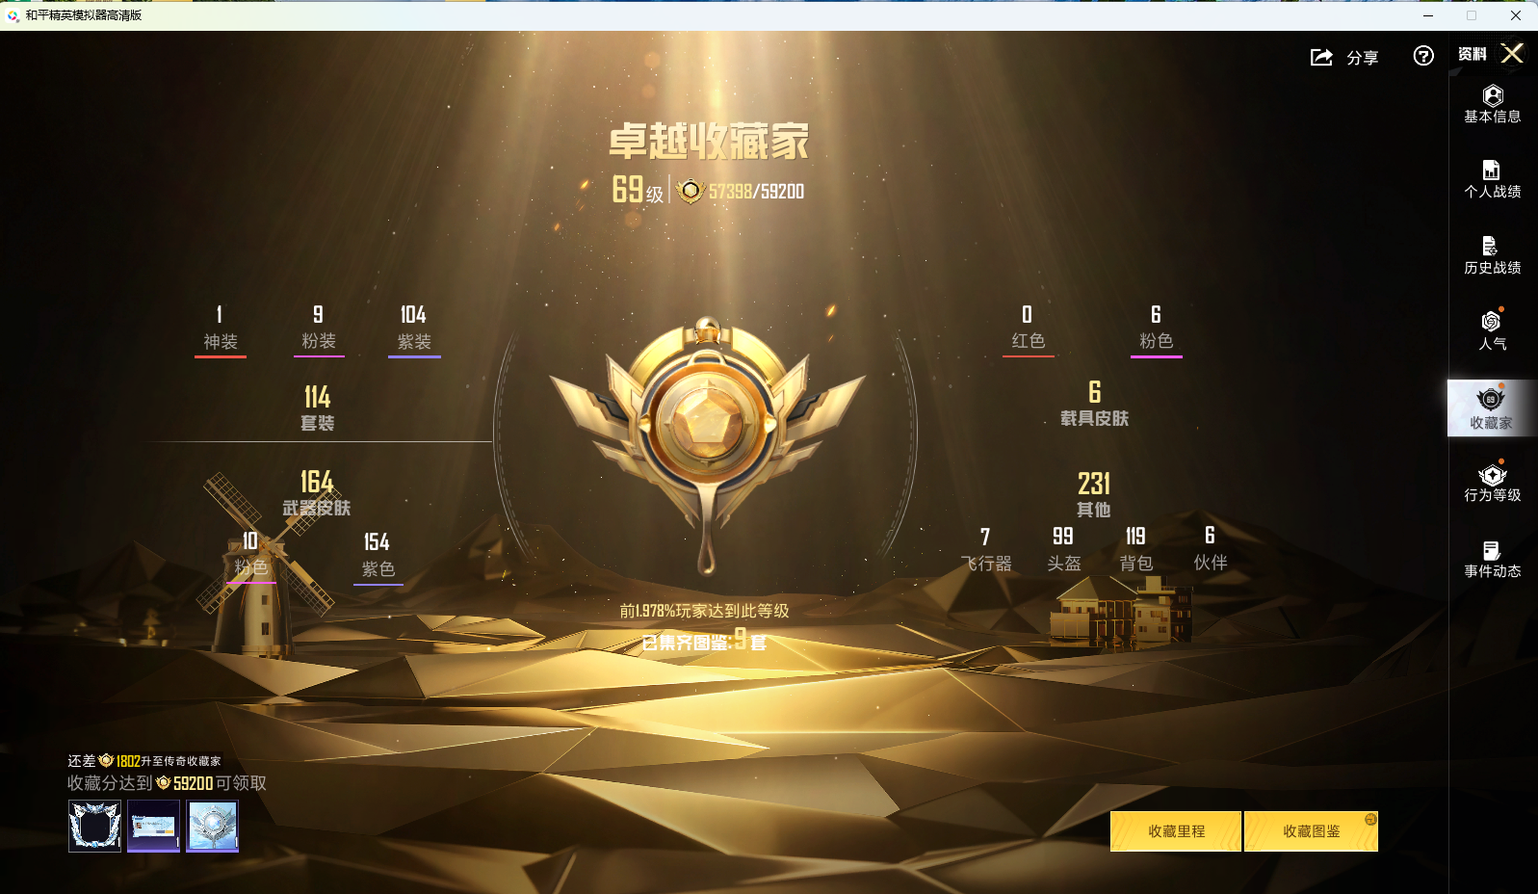Click the 收藏里程 button

(x=1176, y=831)
